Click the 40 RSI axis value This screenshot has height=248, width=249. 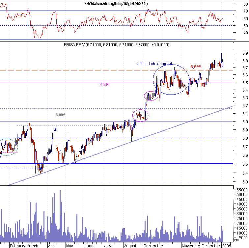[246, 33]
